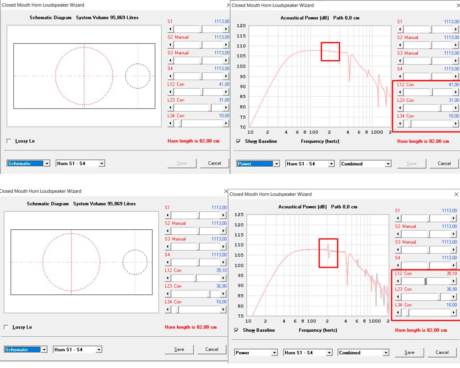Click L12 Con right arrow, upper Schematic window
The height and width of the screenshot is (368, 460).
(226, 92)
